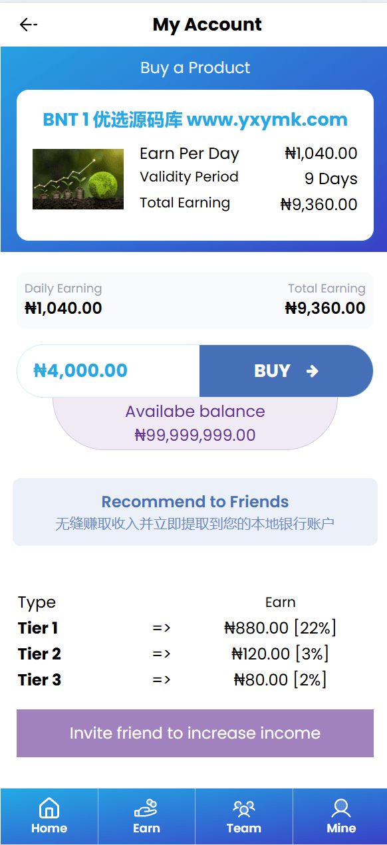Open Recommend to Friends banner
Screen dimensions: 387x845
(195, 512)
